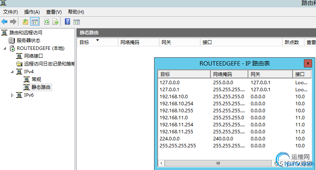
Task: Click the 静态路由 pane title bar
Action: tap(196, 32)
